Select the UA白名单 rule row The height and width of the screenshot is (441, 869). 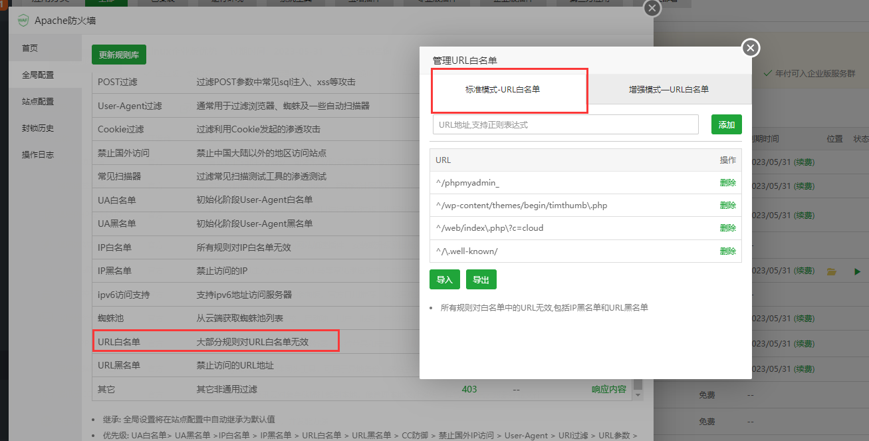tap(255, 200)
